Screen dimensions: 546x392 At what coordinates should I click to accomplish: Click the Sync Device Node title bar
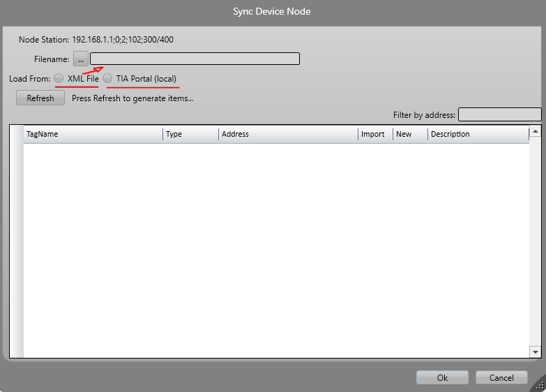point(272,11)
